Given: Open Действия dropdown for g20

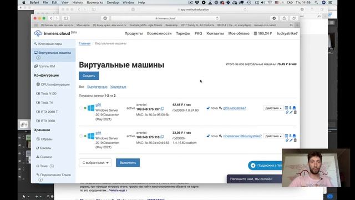Looking at the screenshot, I should (x=273, y=108).
